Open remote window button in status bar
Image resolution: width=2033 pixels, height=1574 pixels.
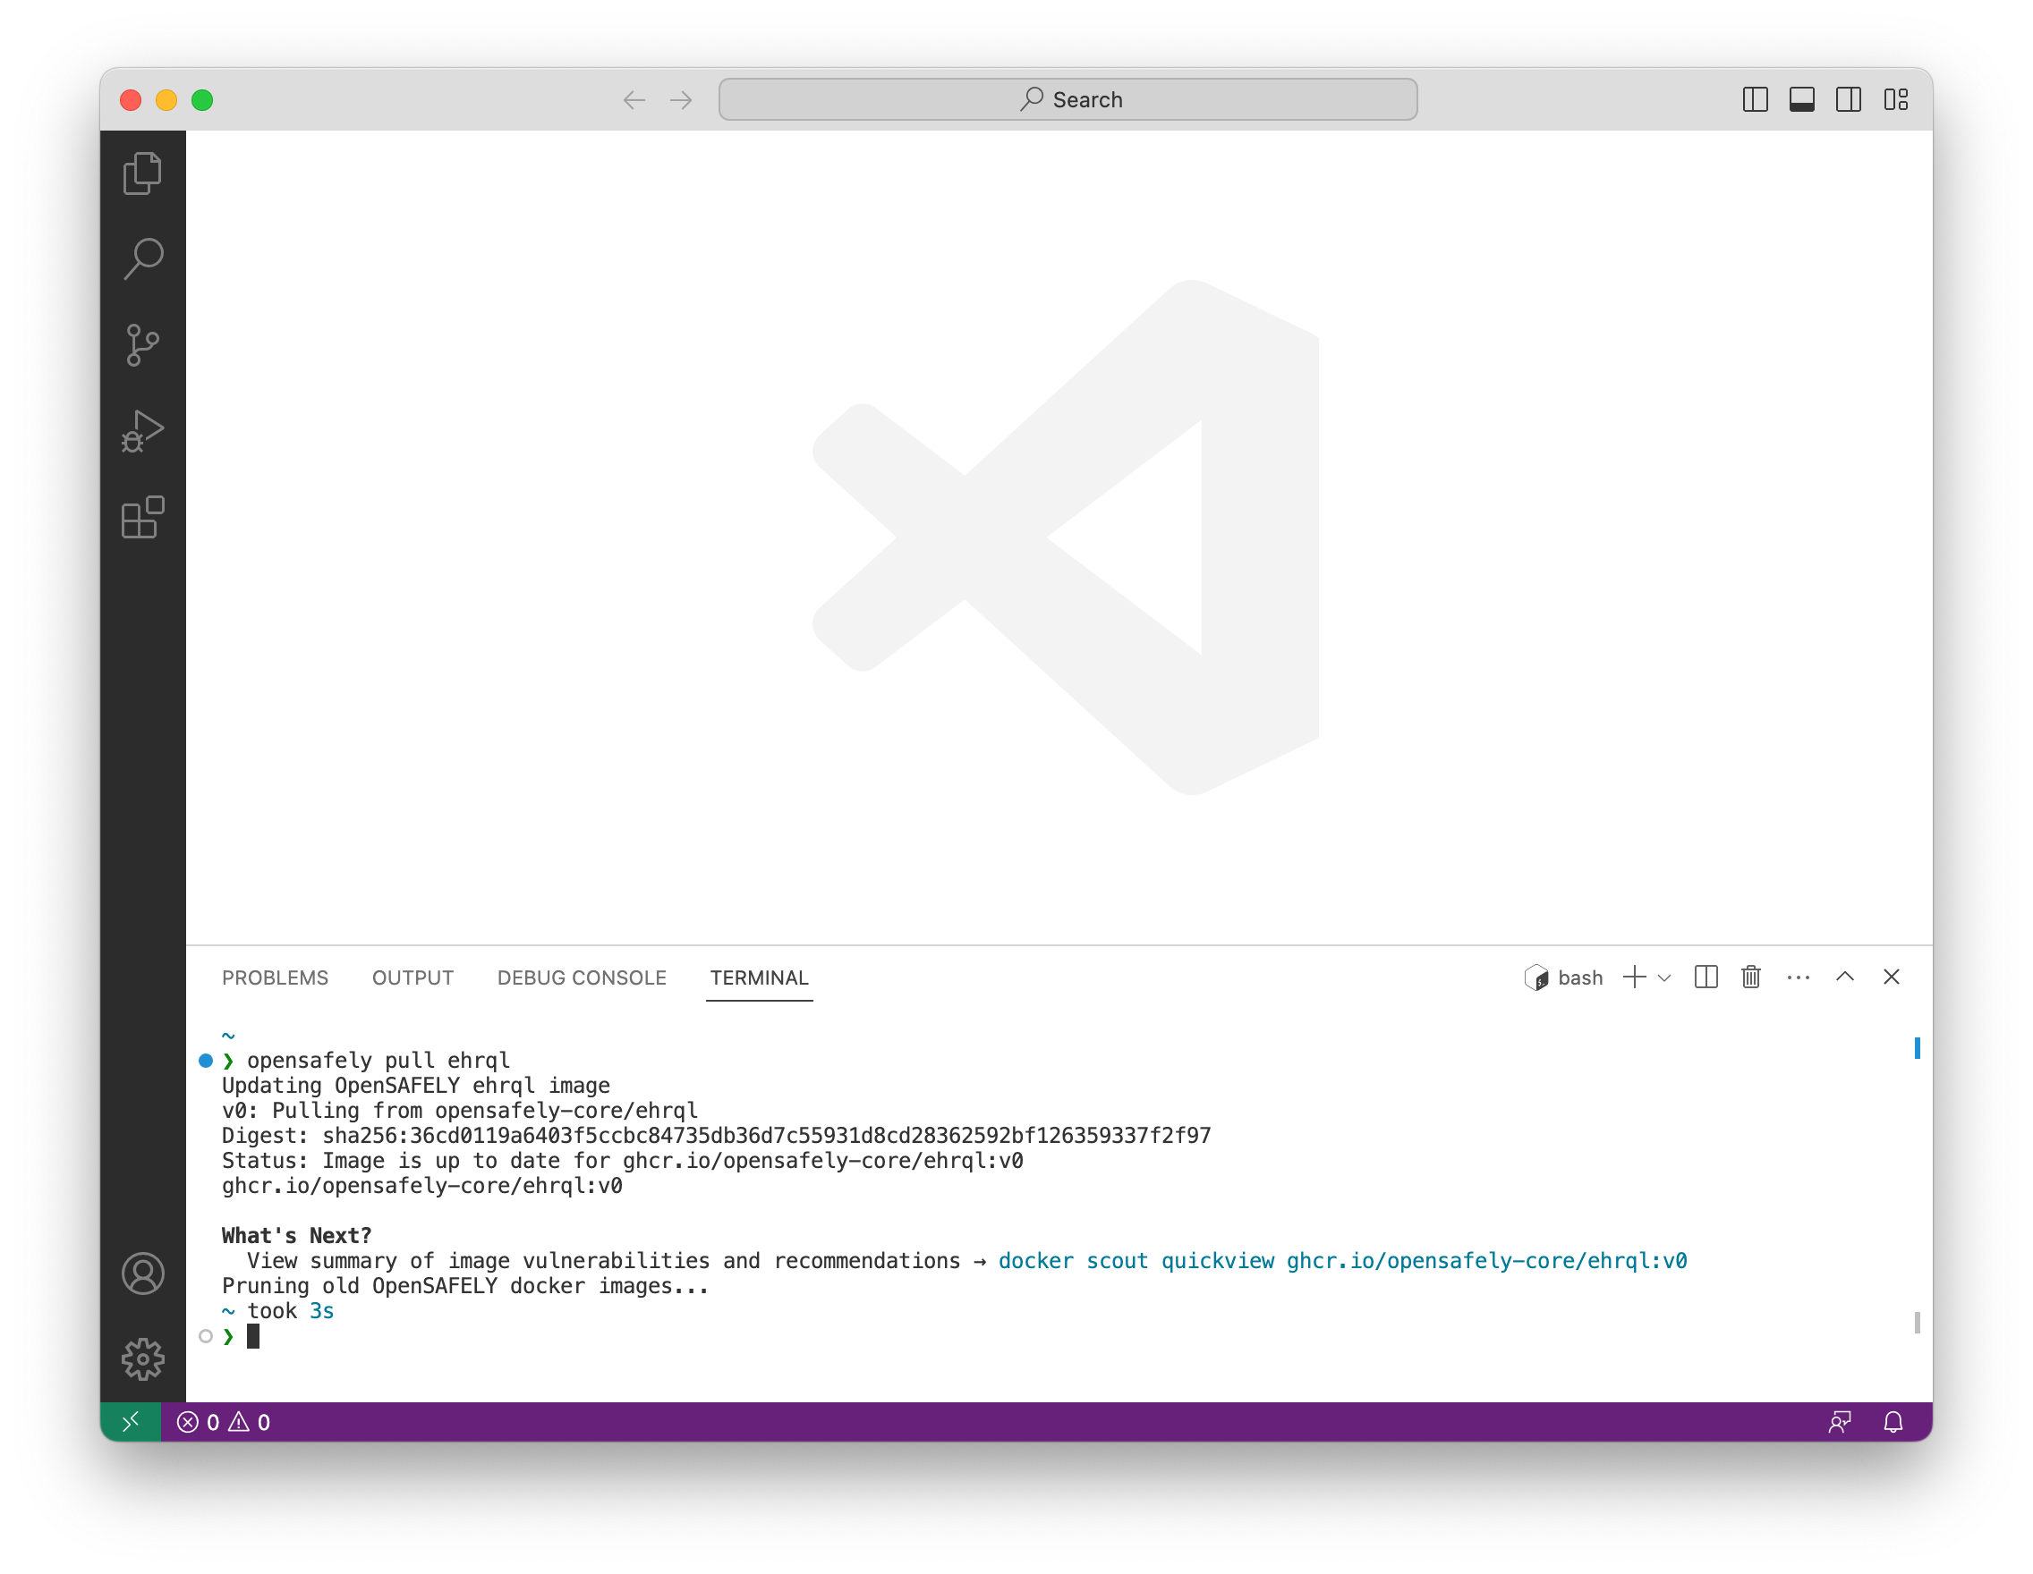tap(131, 1421)
